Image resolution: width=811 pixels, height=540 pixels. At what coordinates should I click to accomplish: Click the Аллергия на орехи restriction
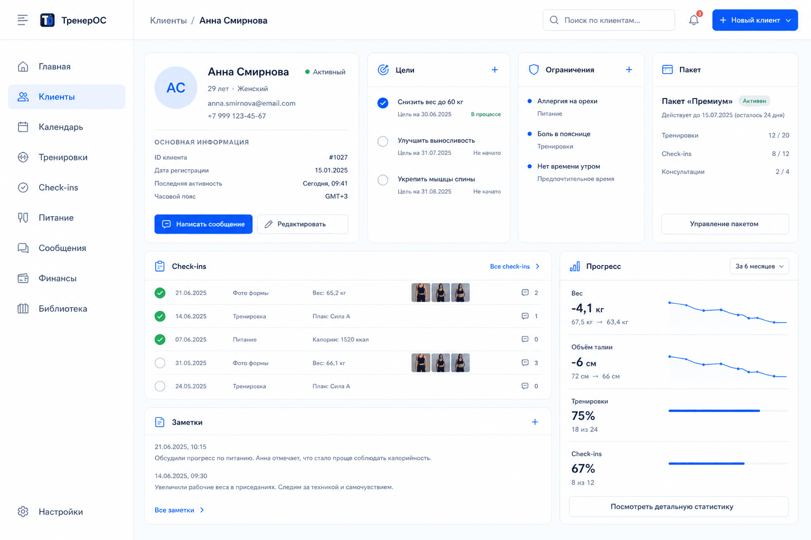click(x=567, y=101)
